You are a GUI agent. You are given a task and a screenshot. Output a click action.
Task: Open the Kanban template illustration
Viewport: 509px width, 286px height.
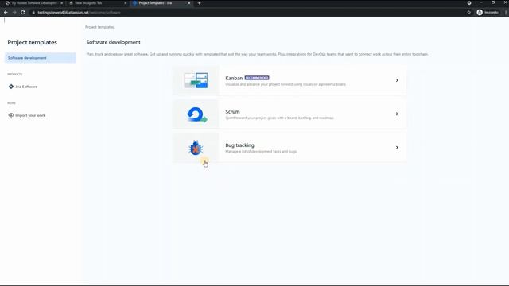(x=196, y=80)
